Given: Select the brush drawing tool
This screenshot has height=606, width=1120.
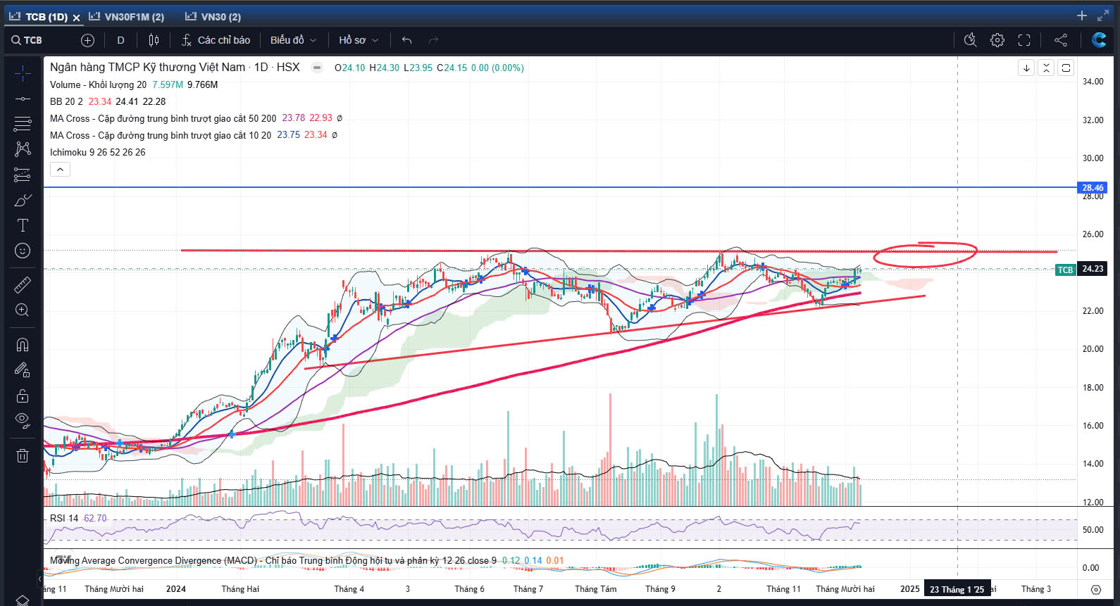Looking at the screenshot, I should [23, 201].
